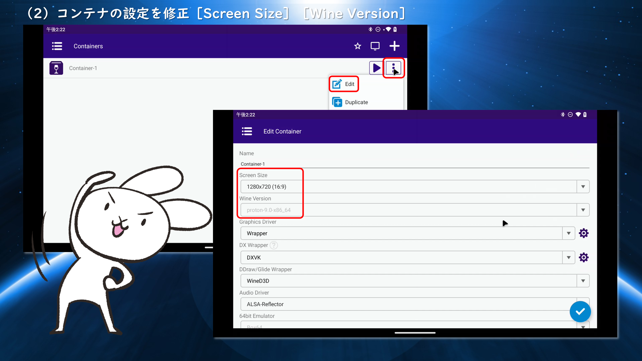Click battery icon in Containers status bar
This screenshot has height=361, width=642.
click(395, 29)
